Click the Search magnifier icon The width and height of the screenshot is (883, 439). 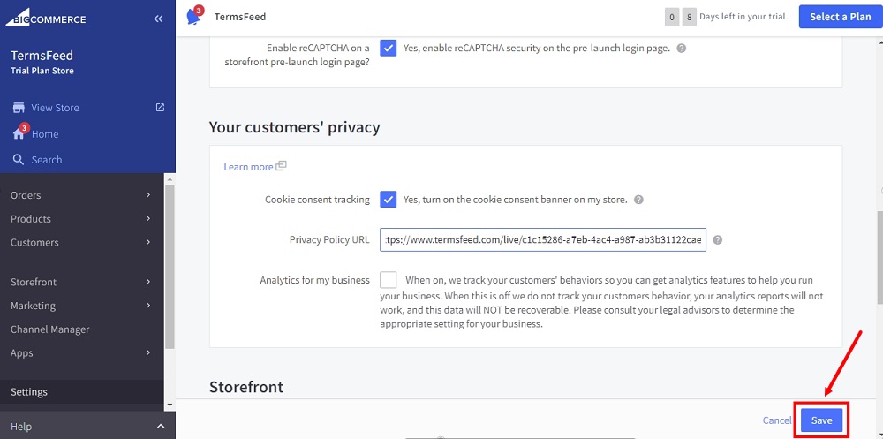click(19, 160)
